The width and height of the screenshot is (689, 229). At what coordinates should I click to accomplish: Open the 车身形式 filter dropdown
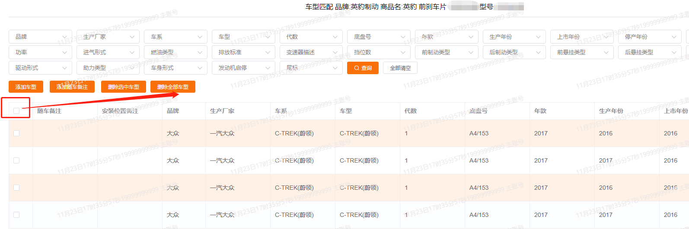175,68
